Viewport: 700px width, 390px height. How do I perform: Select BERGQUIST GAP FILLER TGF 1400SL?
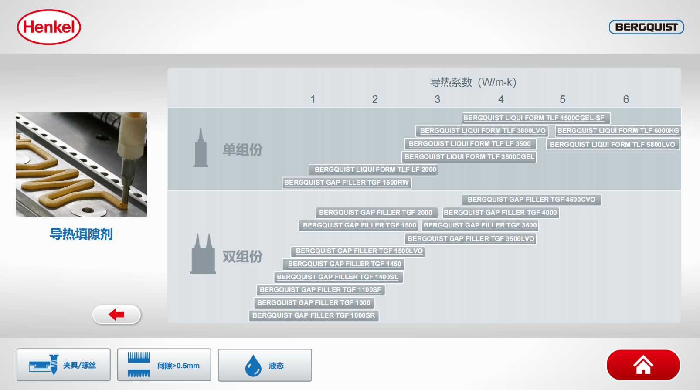338,277
